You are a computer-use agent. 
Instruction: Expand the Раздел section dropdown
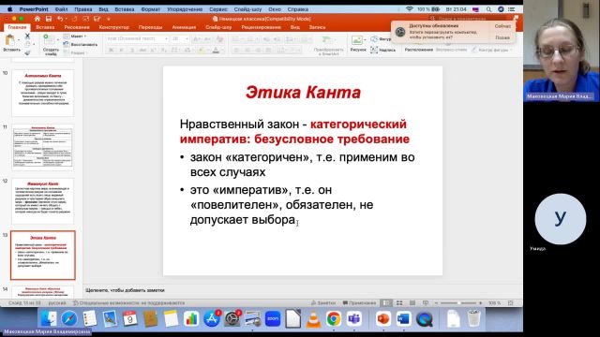[74, 52]
